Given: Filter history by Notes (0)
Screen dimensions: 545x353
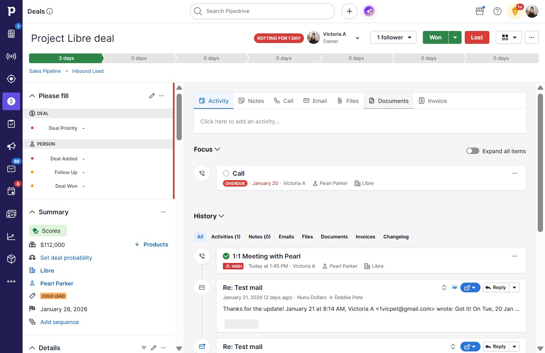Looking at the screenshot, I should [x=260, y=237].
